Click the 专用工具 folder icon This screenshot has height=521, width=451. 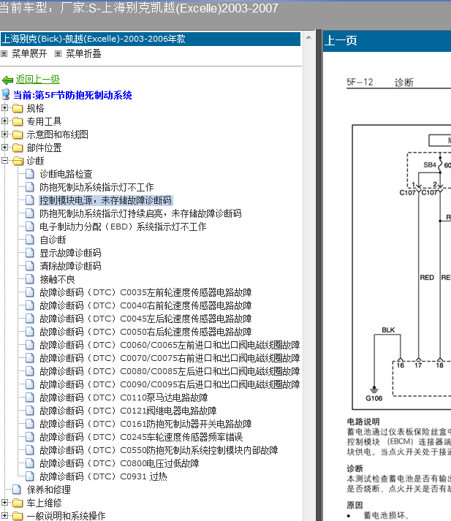coord(18,121)
